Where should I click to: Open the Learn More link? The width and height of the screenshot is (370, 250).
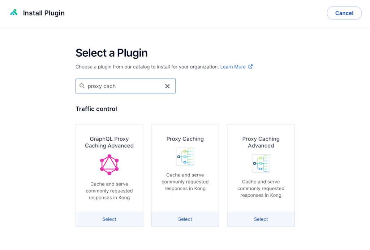pos(233,67)
